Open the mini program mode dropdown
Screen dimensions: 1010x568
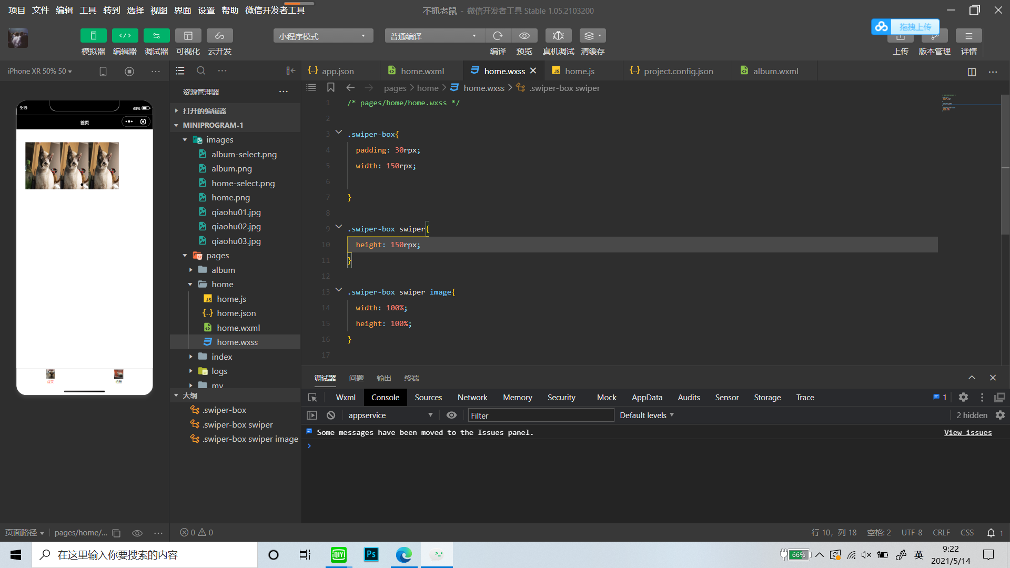click(322, 36)
